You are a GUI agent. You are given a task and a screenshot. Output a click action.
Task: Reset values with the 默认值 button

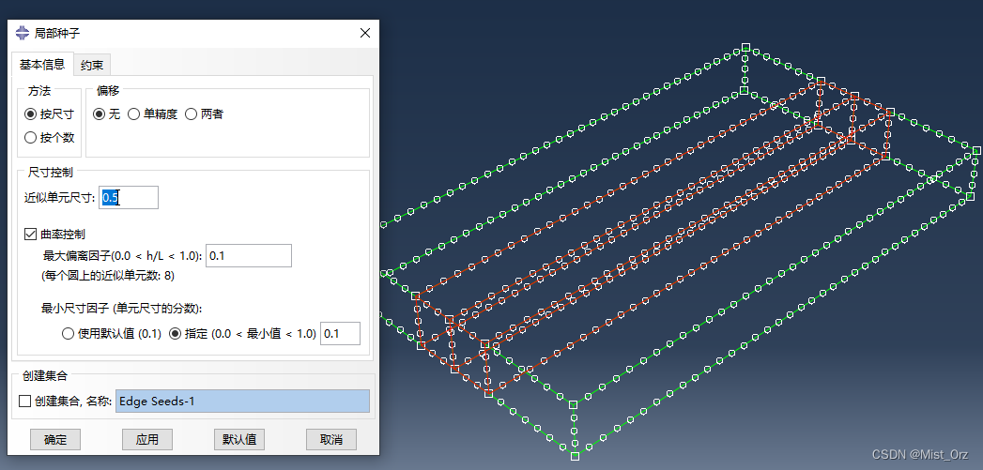[x=239, y=439]
